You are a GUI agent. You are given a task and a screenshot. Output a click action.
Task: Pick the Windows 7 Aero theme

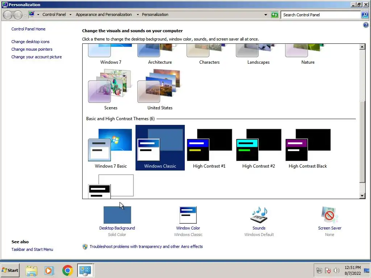[x=111, y=55]
